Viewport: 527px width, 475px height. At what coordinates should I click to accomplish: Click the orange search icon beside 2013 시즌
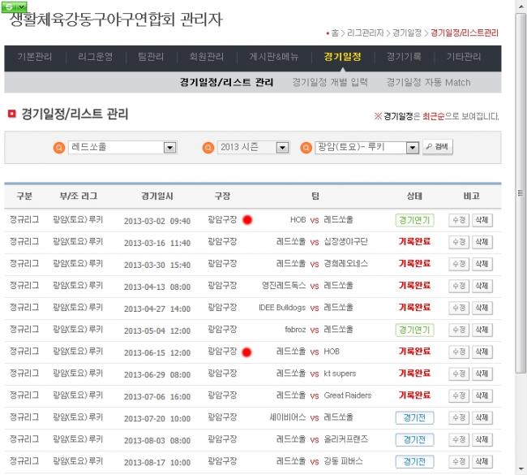[x=208, y=148]
